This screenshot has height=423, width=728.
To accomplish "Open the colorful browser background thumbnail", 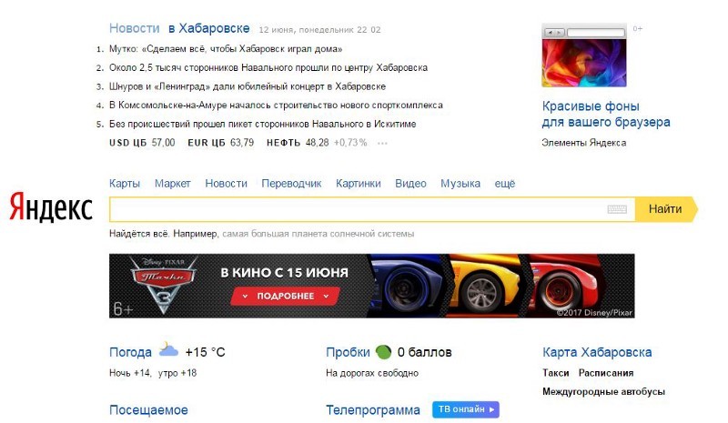I will [x=584, y=55].
